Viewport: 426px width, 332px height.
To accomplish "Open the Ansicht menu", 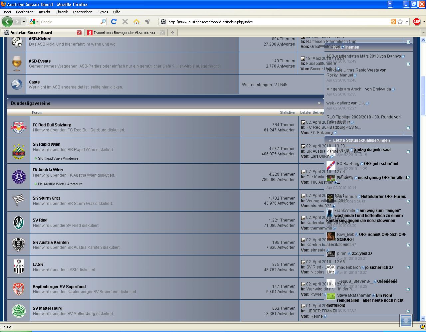I will tap(44, 12).
